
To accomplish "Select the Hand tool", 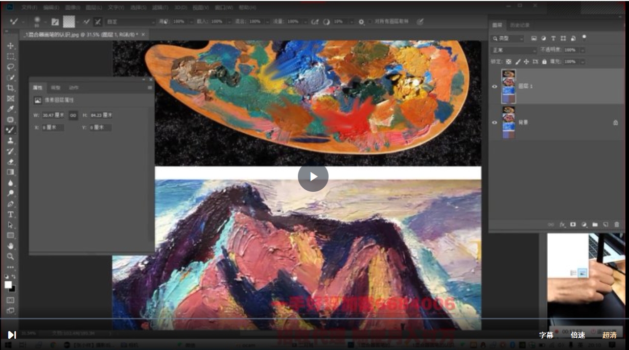I will [x=10, y=246].
